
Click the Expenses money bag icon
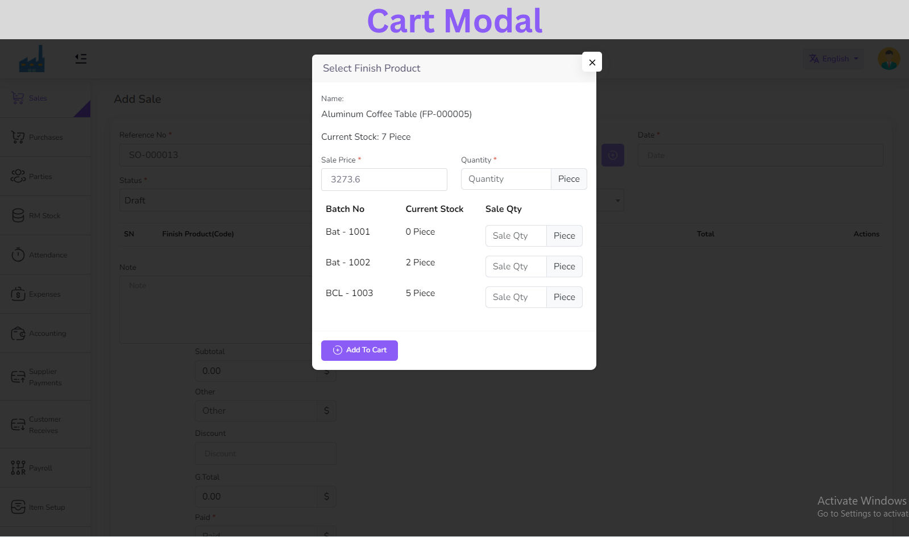(x=18, y=294)
